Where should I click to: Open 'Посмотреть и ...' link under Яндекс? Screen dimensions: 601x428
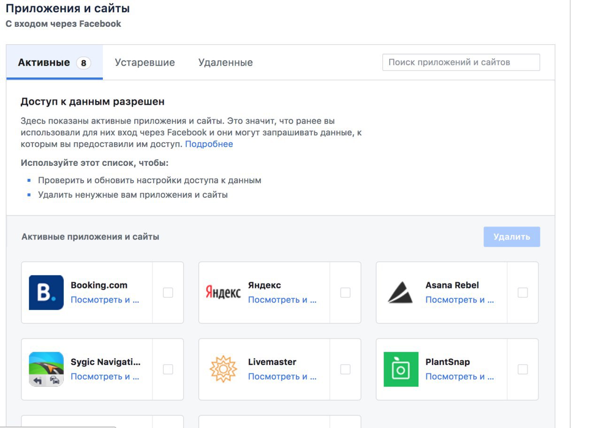282,300
